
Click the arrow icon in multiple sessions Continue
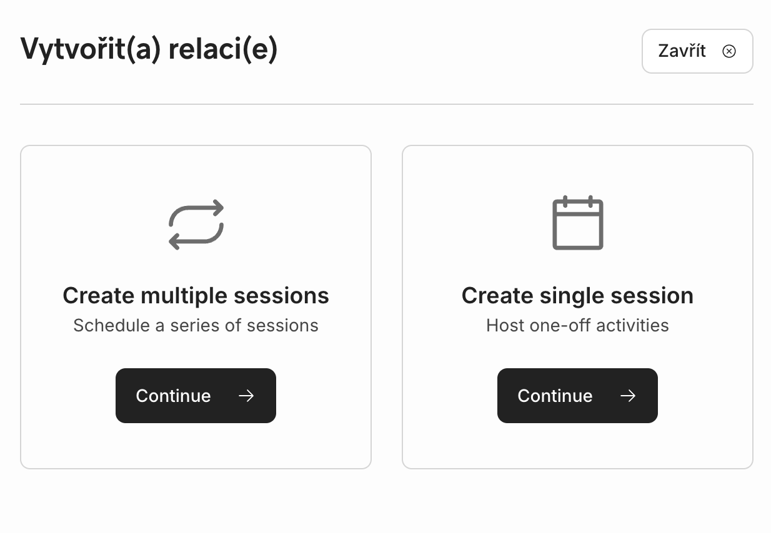(246, 396)
